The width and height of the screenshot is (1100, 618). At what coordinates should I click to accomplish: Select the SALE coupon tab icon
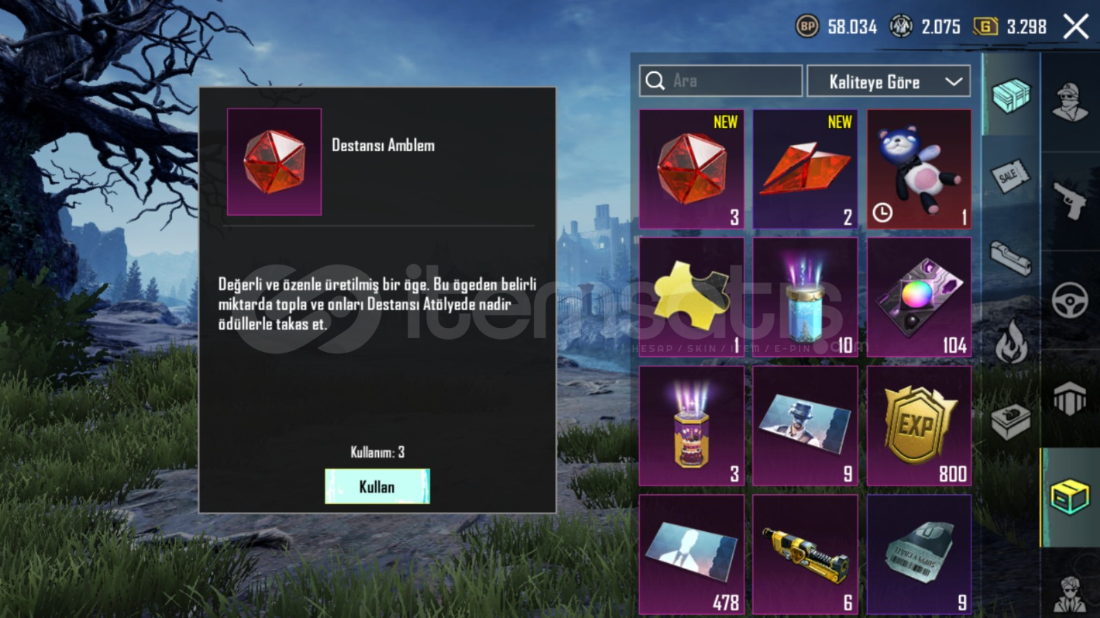(x=1011, y=177)
